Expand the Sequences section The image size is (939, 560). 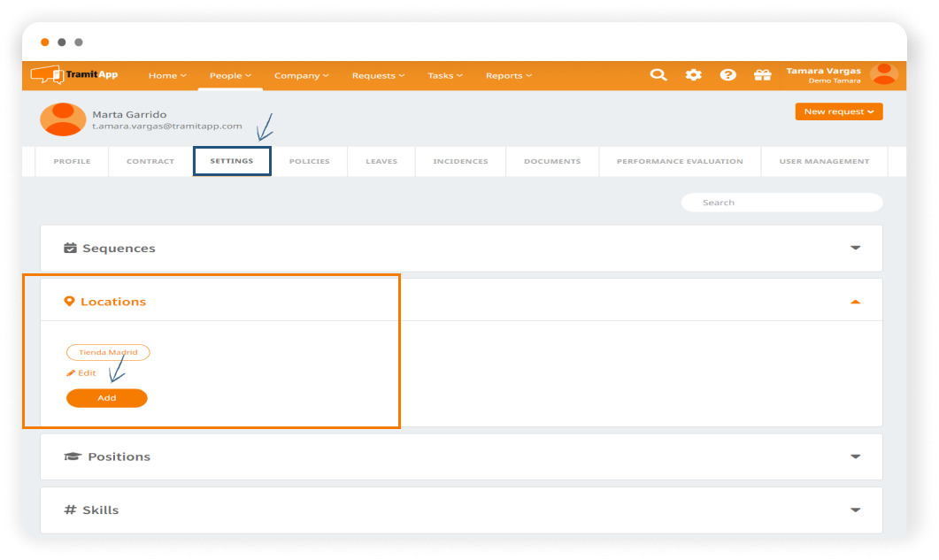pos(855,248)
